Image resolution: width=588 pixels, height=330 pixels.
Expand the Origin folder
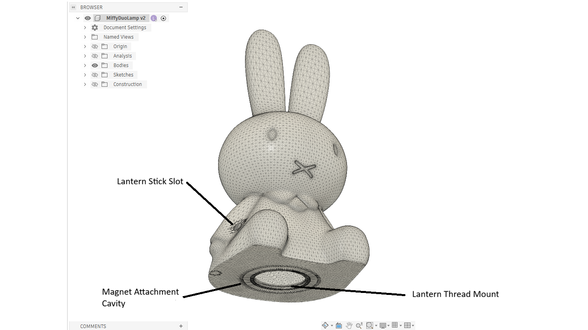pos(85,47)
